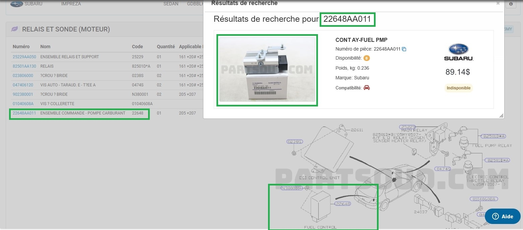Click the 01040608A callout in the diagram
This screenshot has width=523, height=230.
pos(484,199)
